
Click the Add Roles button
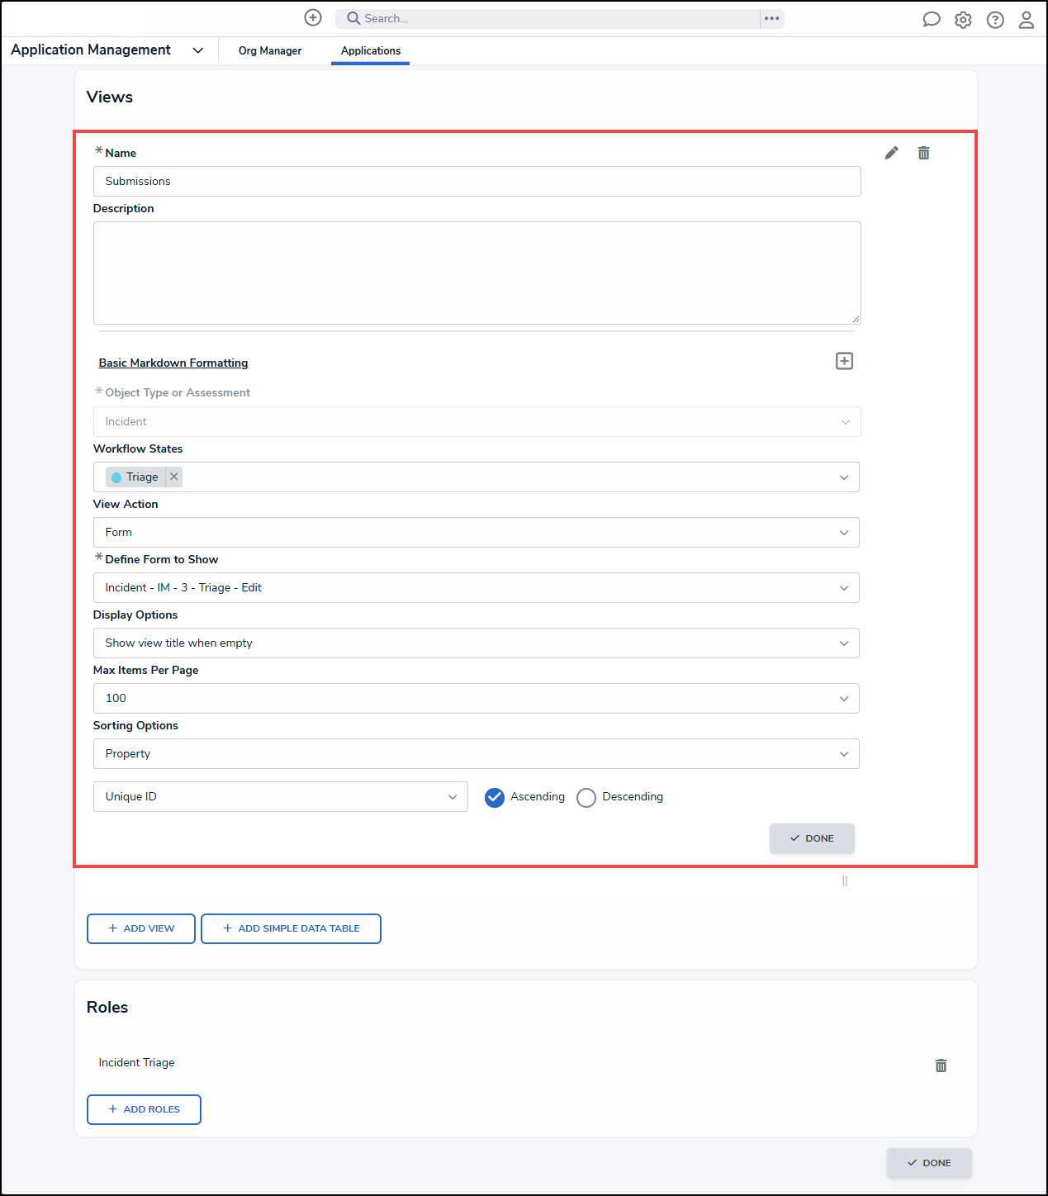[144, 1109]
